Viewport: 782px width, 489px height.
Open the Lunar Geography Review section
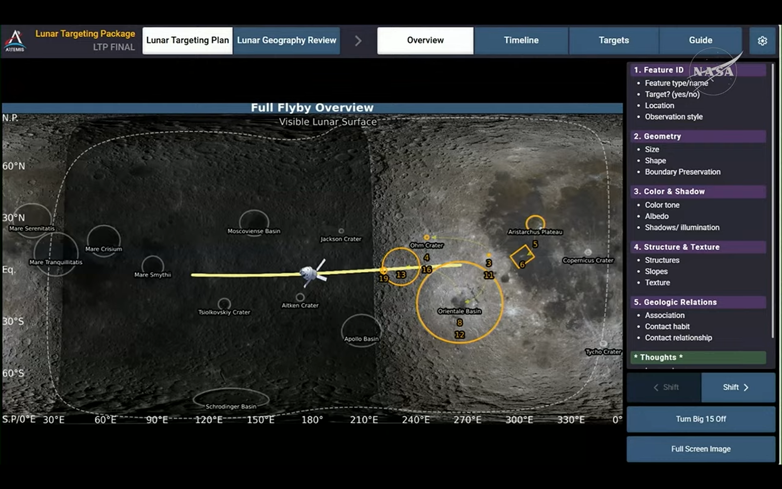tap(286, 40)
